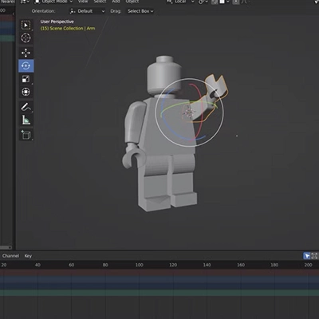Choose the Measure ruler tool
This screenshot has height=319, width=319.
26,120
